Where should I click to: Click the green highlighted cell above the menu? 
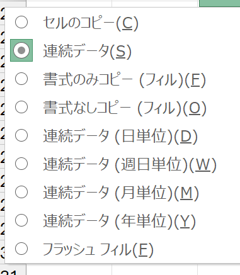(x=219, y=3)
